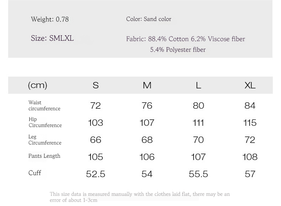Image resolution: width=281 pixels, height=206 pixels.
Task: Click the (cm) unit label
Action: pyautogui.click(x=37, y=85)
